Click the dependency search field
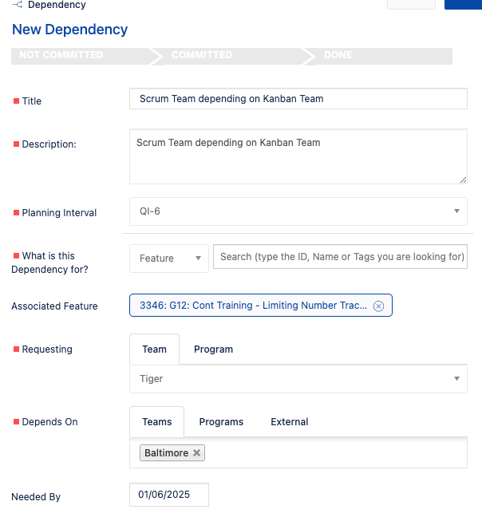The height and width of the screenshot is (521, 482). [340, 257]
